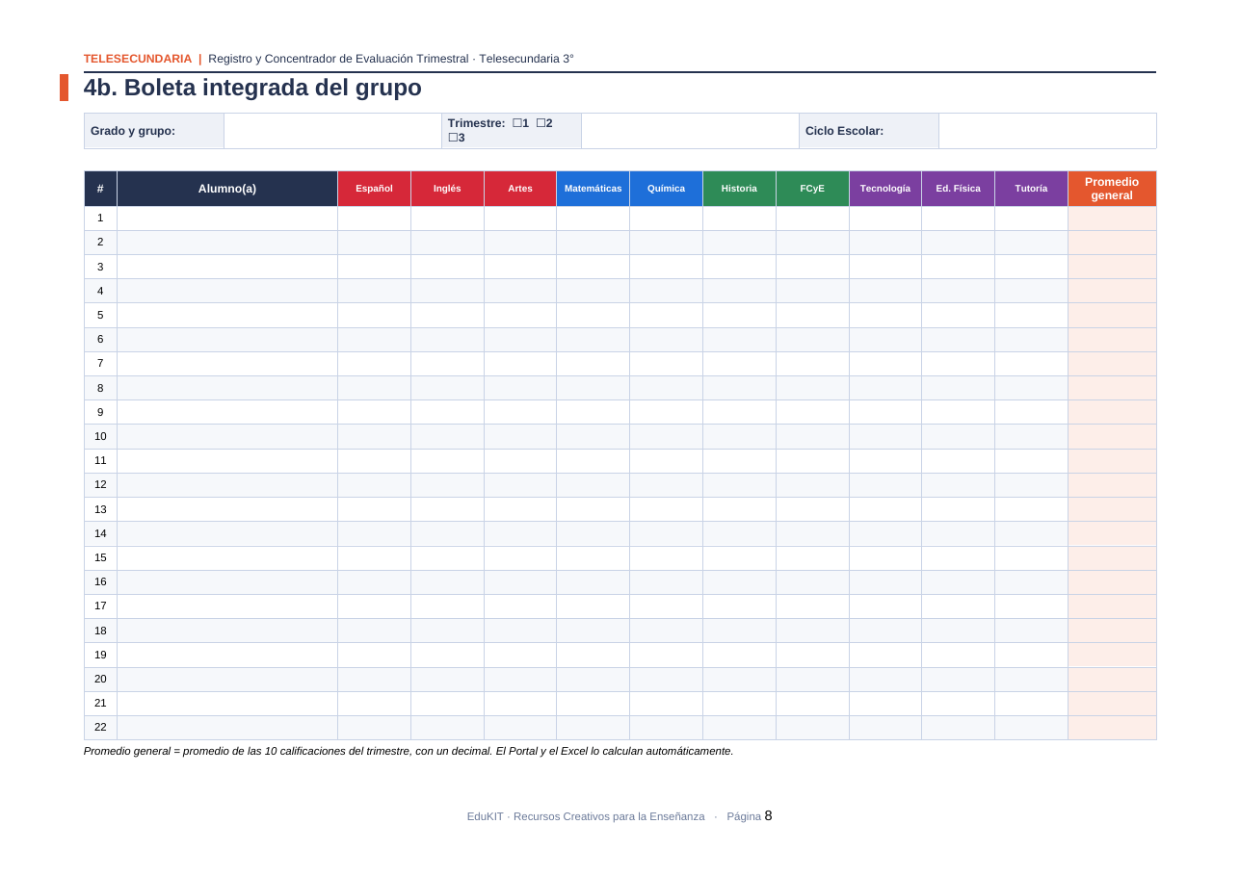Click the blank field beside Ciclo Escolar
Screen dimensions: 1240x876
[1047, 131]
